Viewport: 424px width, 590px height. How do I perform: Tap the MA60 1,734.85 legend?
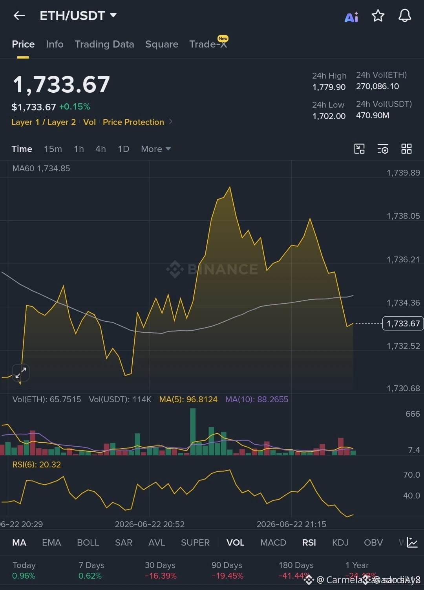point(41,168)
